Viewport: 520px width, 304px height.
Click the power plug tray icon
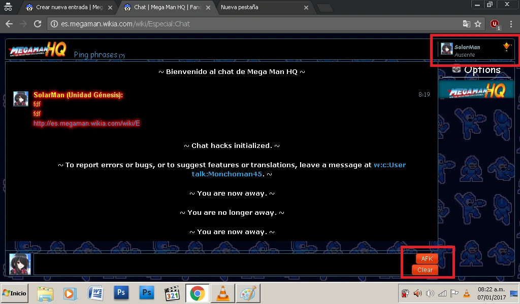tap(405, 293)
